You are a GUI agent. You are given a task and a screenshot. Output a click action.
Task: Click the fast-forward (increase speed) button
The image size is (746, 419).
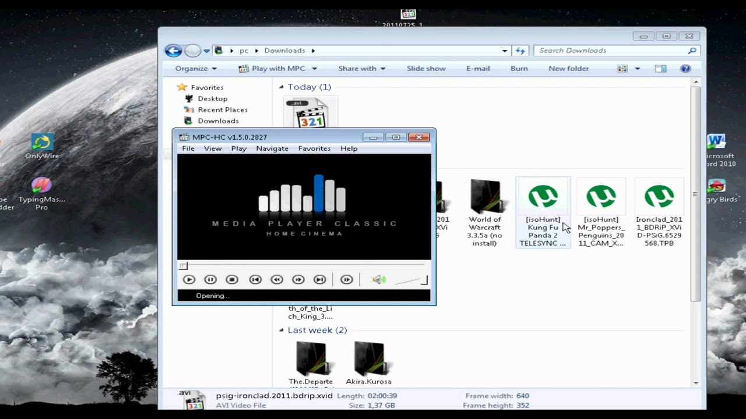coord(298,280)
